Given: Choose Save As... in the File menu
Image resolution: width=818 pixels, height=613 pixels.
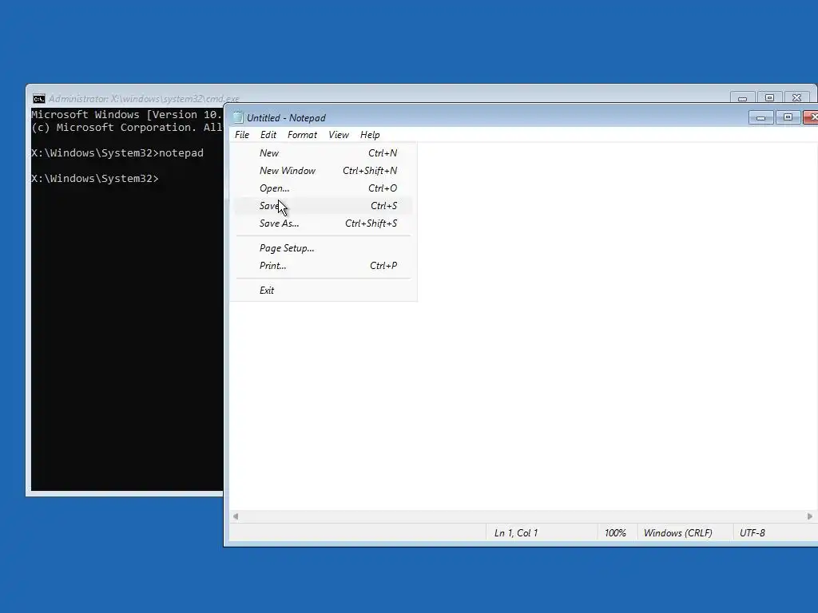Looking at the screenshot, I should coord(324,223).
